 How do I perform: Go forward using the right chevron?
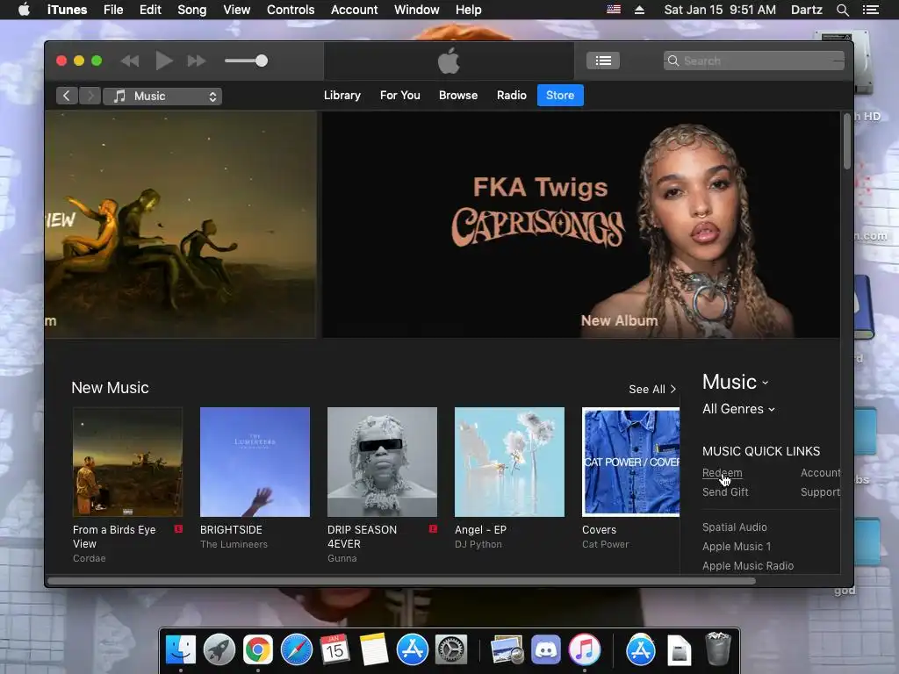point(90,96)
